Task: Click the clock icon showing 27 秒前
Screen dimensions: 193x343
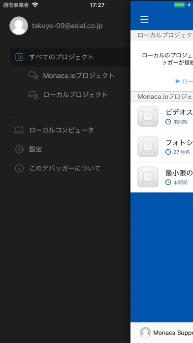Action: pos(168,152)
